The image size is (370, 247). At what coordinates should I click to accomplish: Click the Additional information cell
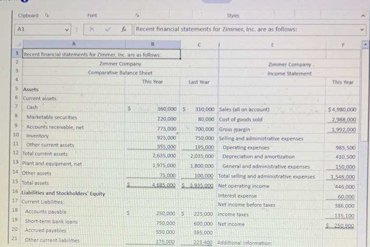[x=244, y=243]
